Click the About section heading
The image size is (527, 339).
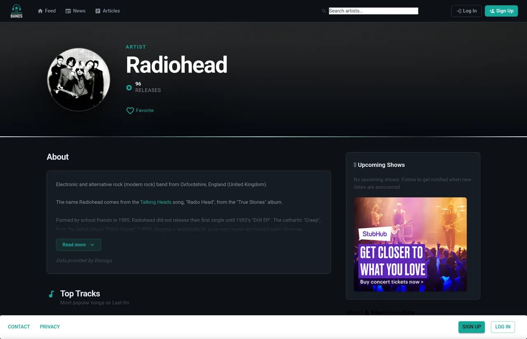[x=58, y=157]
